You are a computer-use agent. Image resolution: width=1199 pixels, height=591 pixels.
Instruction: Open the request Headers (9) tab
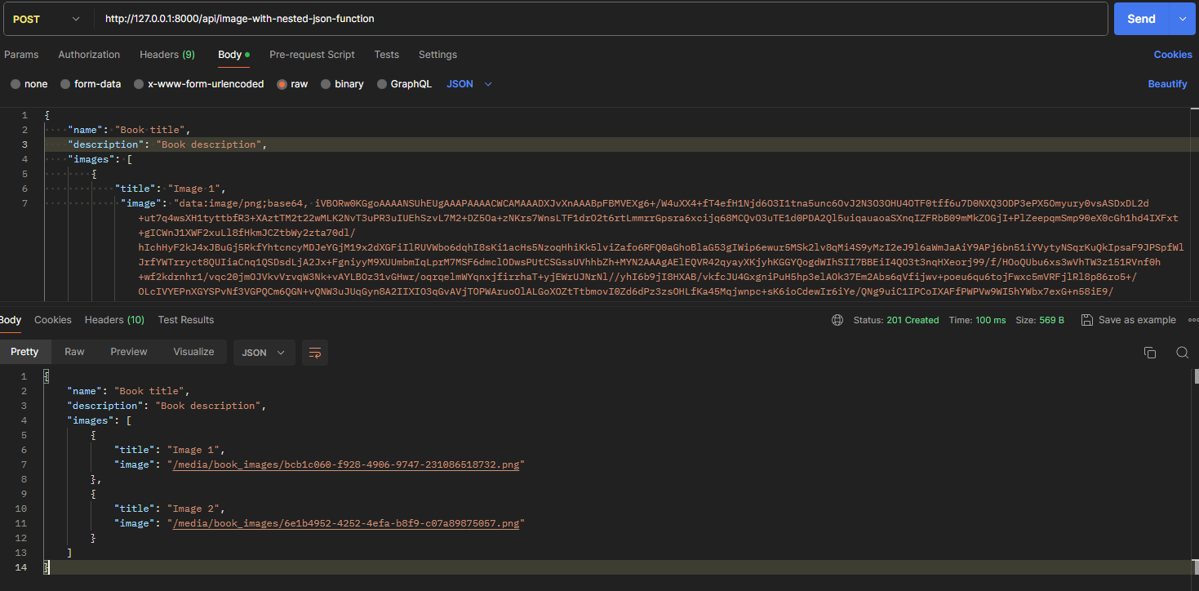tap(167, 55)
